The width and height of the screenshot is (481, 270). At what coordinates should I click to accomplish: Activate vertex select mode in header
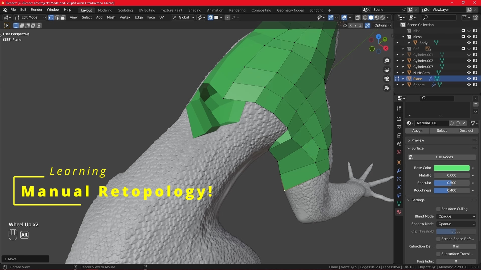pos(51,17)
